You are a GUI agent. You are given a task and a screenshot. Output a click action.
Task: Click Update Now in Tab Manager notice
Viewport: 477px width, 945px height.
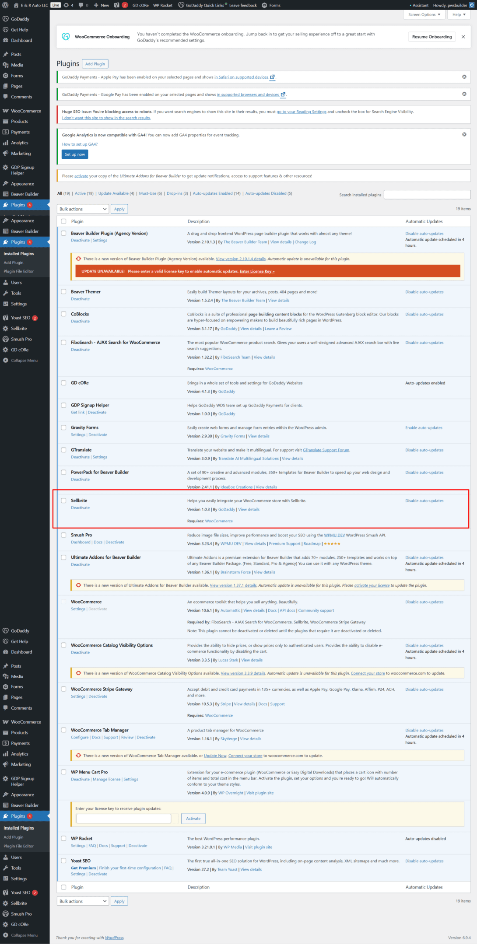215,756
